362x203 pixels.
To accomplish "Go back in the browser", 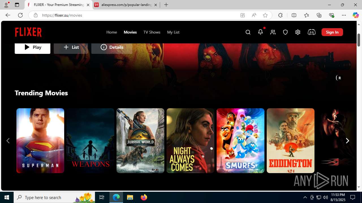I will pyautogui.click(x=8, y=15).
